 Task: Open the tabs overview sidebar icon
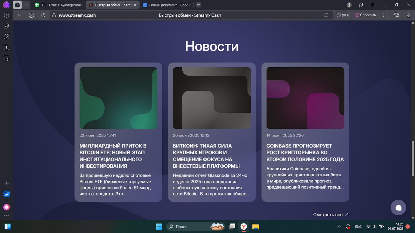[6, 26]
